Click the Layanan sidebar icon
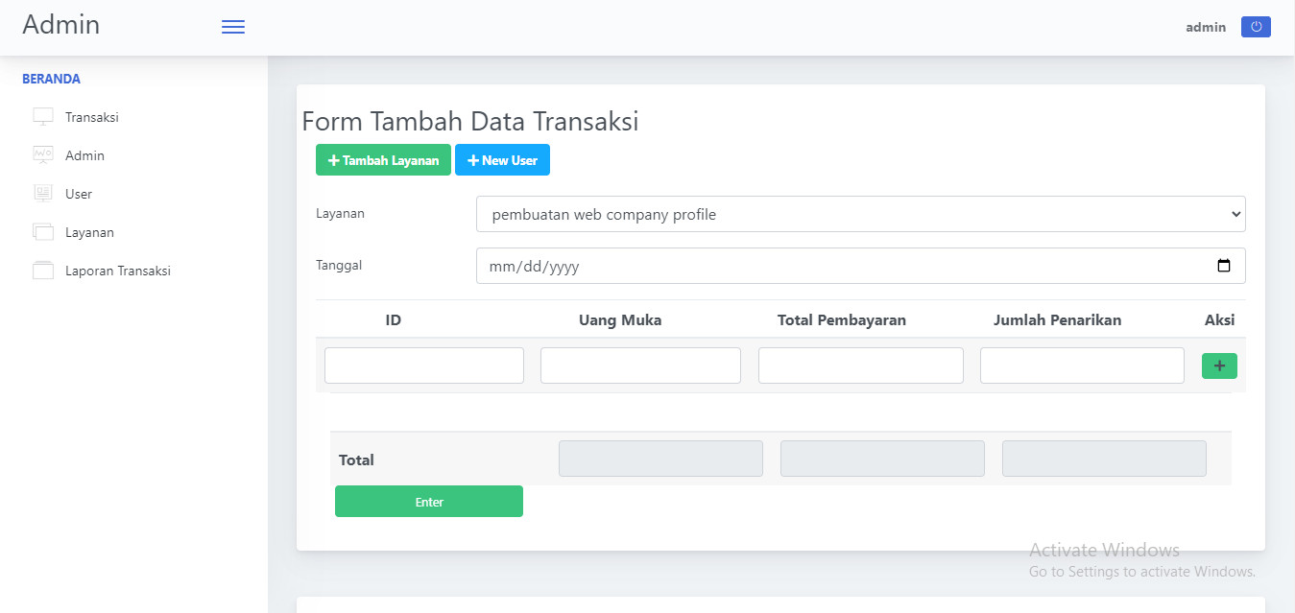Image resolution: width=1295 pixels, height=613 pixels. pyautogui.click(x=43, y=232)
